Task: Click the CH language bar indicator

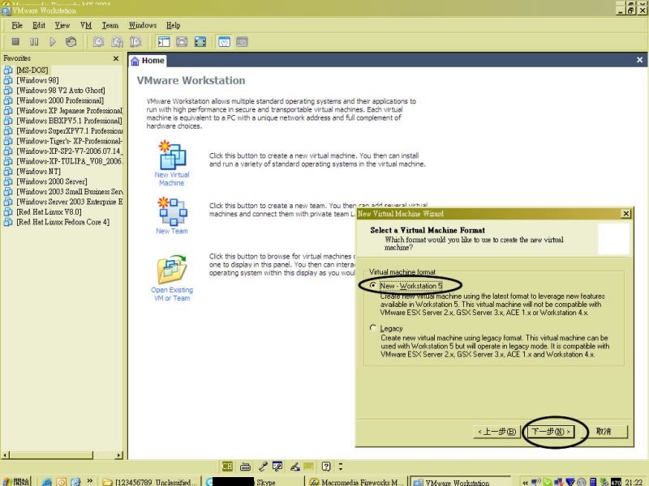Action: (227, 467)
